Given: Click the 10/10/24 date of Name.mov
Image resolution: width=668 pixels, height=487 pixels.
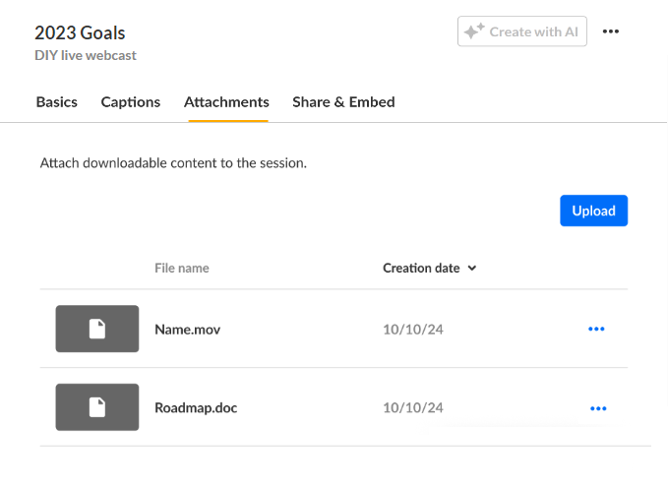Looking at the screenshot, I should pos(413,330).
